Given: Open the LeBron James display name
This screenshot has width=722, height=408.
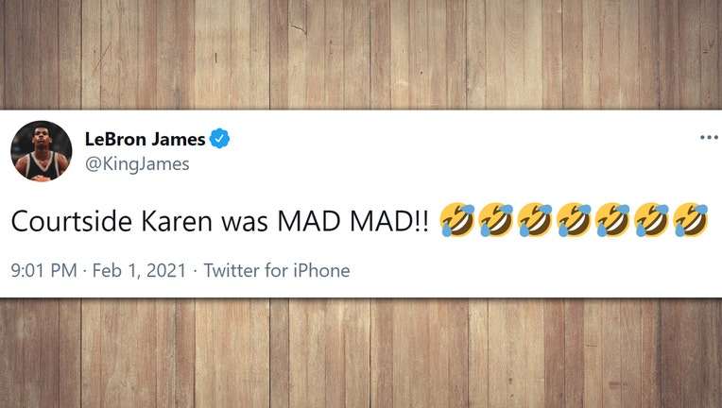Looking at the screenshot, I should click(145, 139).
